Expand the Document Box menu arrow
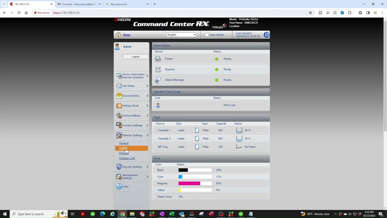This screenshot has width=387, height=218. (x=147, y=96)
